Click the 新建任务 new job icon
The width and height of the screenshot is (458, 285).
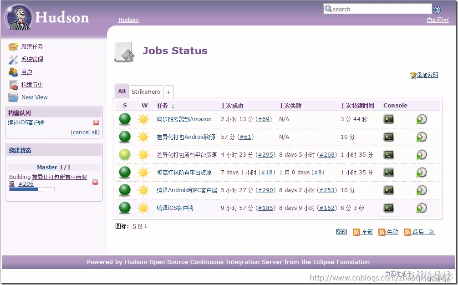tap(13, 46)
